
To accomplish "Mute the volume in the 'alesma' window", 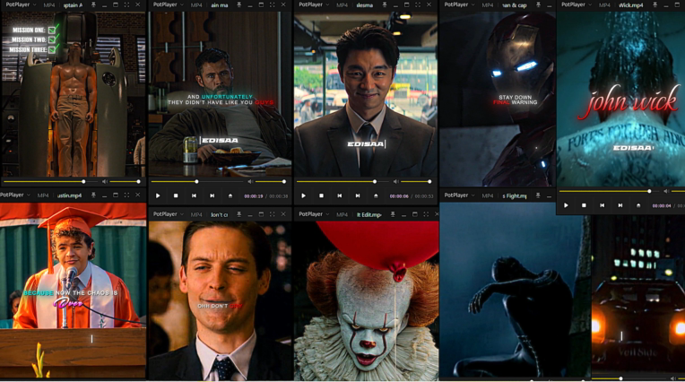I will point(395,181).
